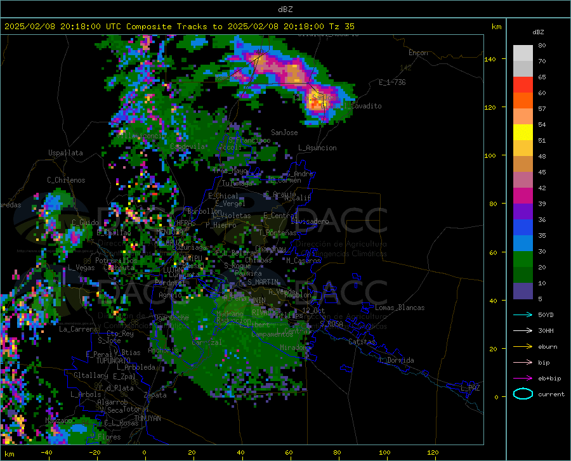Click the TUPUNGATO place label
The width and height of the screenshot is (571, 461).
point(114,361)
